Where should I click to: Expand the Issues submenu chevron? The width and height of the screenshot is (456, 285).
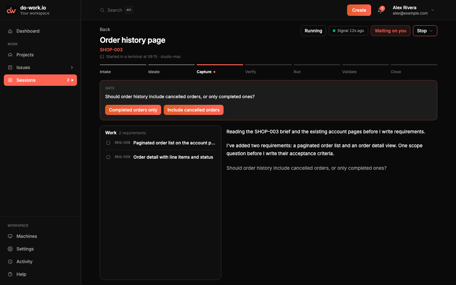(72, 67)
